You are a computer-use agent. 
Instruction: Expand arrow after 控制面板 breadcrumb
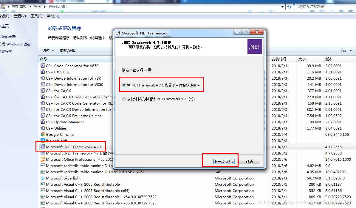[x=30, y=7]
